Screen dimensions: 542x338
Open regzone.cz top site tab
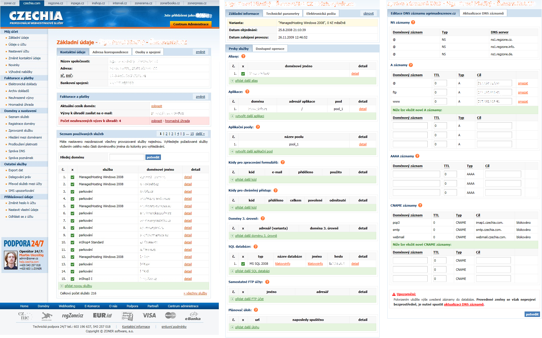pos(56,3)
